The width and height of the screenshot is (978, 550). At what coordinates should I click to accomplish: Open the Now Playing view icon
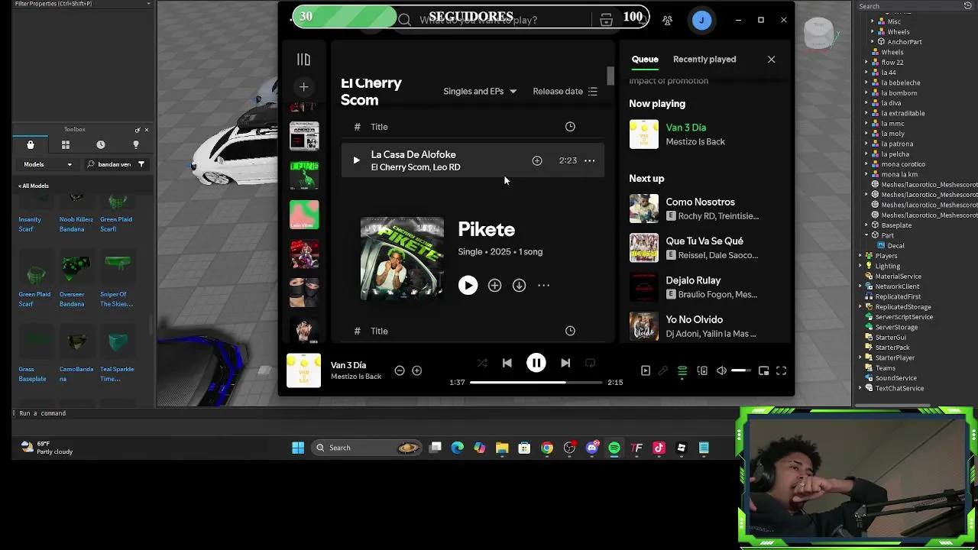pyautogui.click(x=646, y=370)
